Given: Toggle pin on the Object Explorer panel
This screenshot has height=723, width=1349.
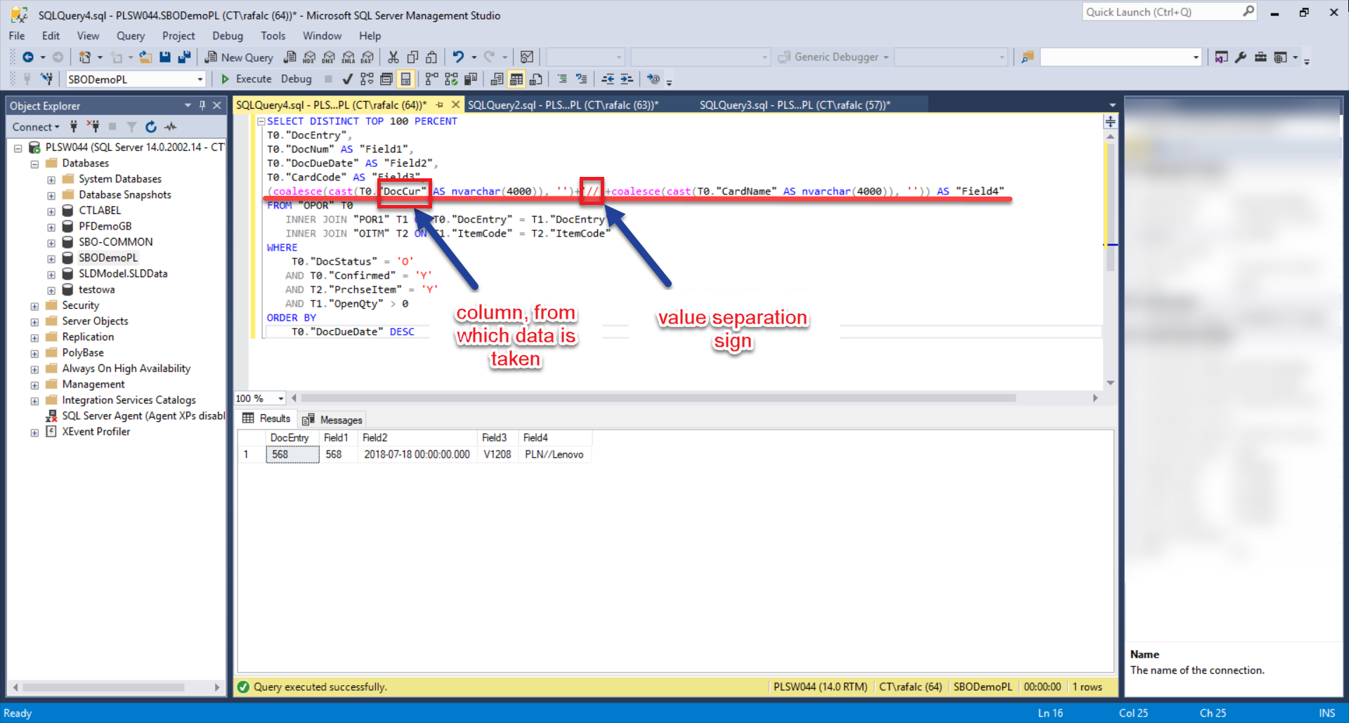Looking at the screenshot, I should 202,105.
